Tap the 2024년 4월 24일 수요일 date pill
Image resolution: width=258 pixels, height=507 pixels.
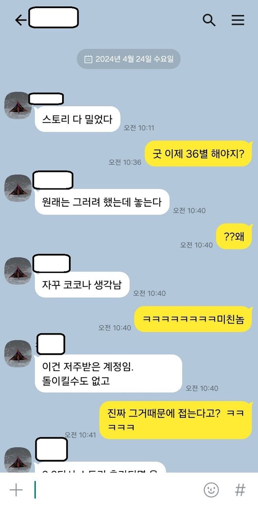click(129, 59)
